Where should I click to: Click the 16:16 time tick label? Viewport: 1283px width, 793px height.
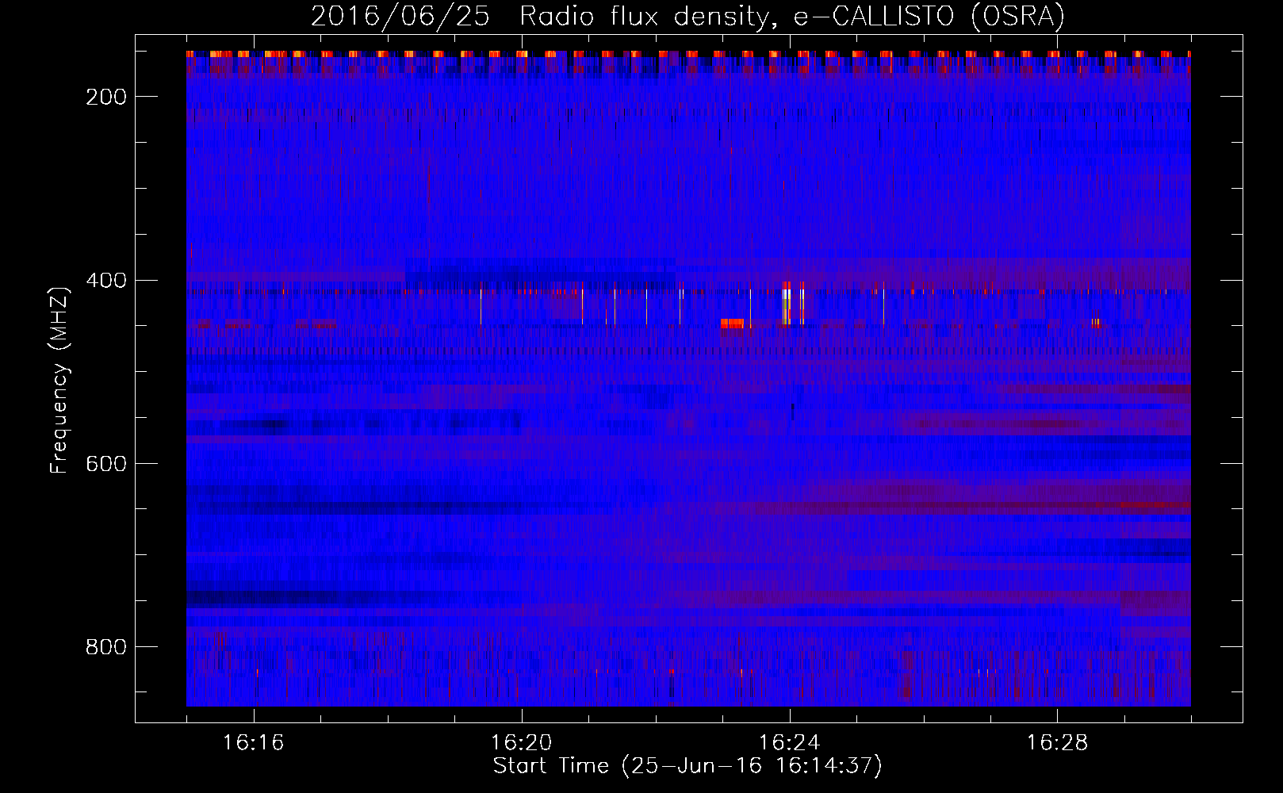point(254,743)
